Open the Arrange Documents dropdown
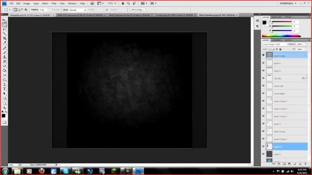 144,3
